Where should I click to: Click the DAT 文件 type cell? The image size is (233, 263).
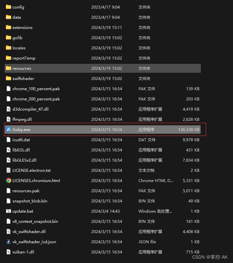pos(147,140)
